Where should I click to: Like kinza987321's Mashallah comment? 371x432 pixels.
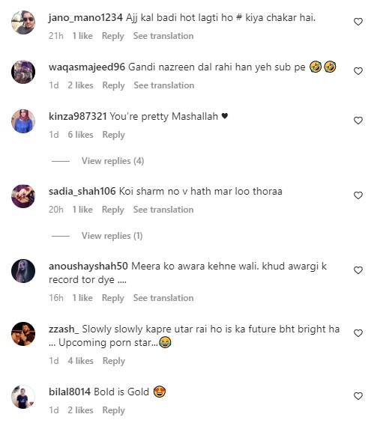(x=358, y=121)
